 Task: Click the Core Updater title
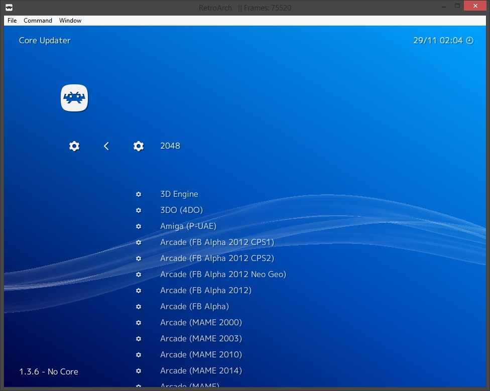[45, 41]
